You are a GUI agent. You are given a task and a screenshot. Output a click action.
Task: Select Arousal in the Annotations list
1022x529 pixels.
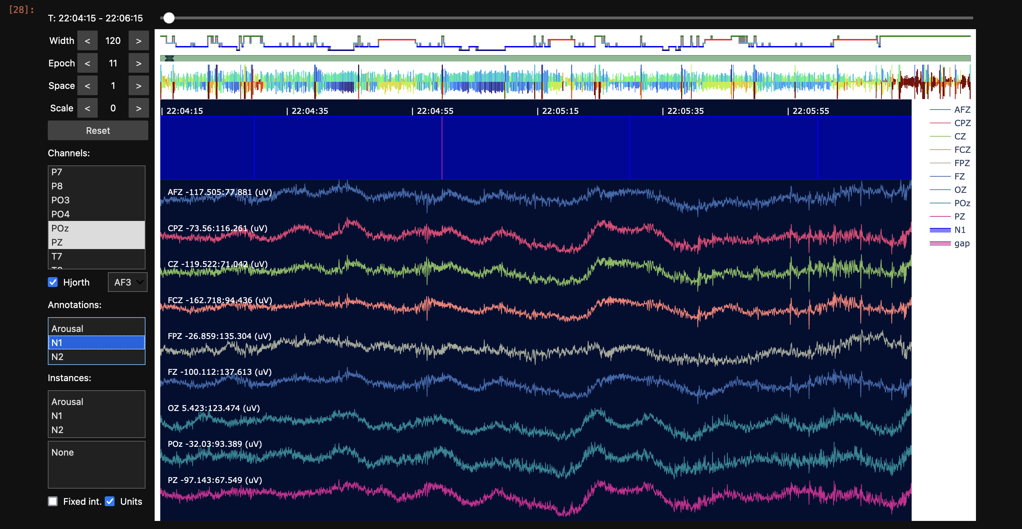coord(67,329)
